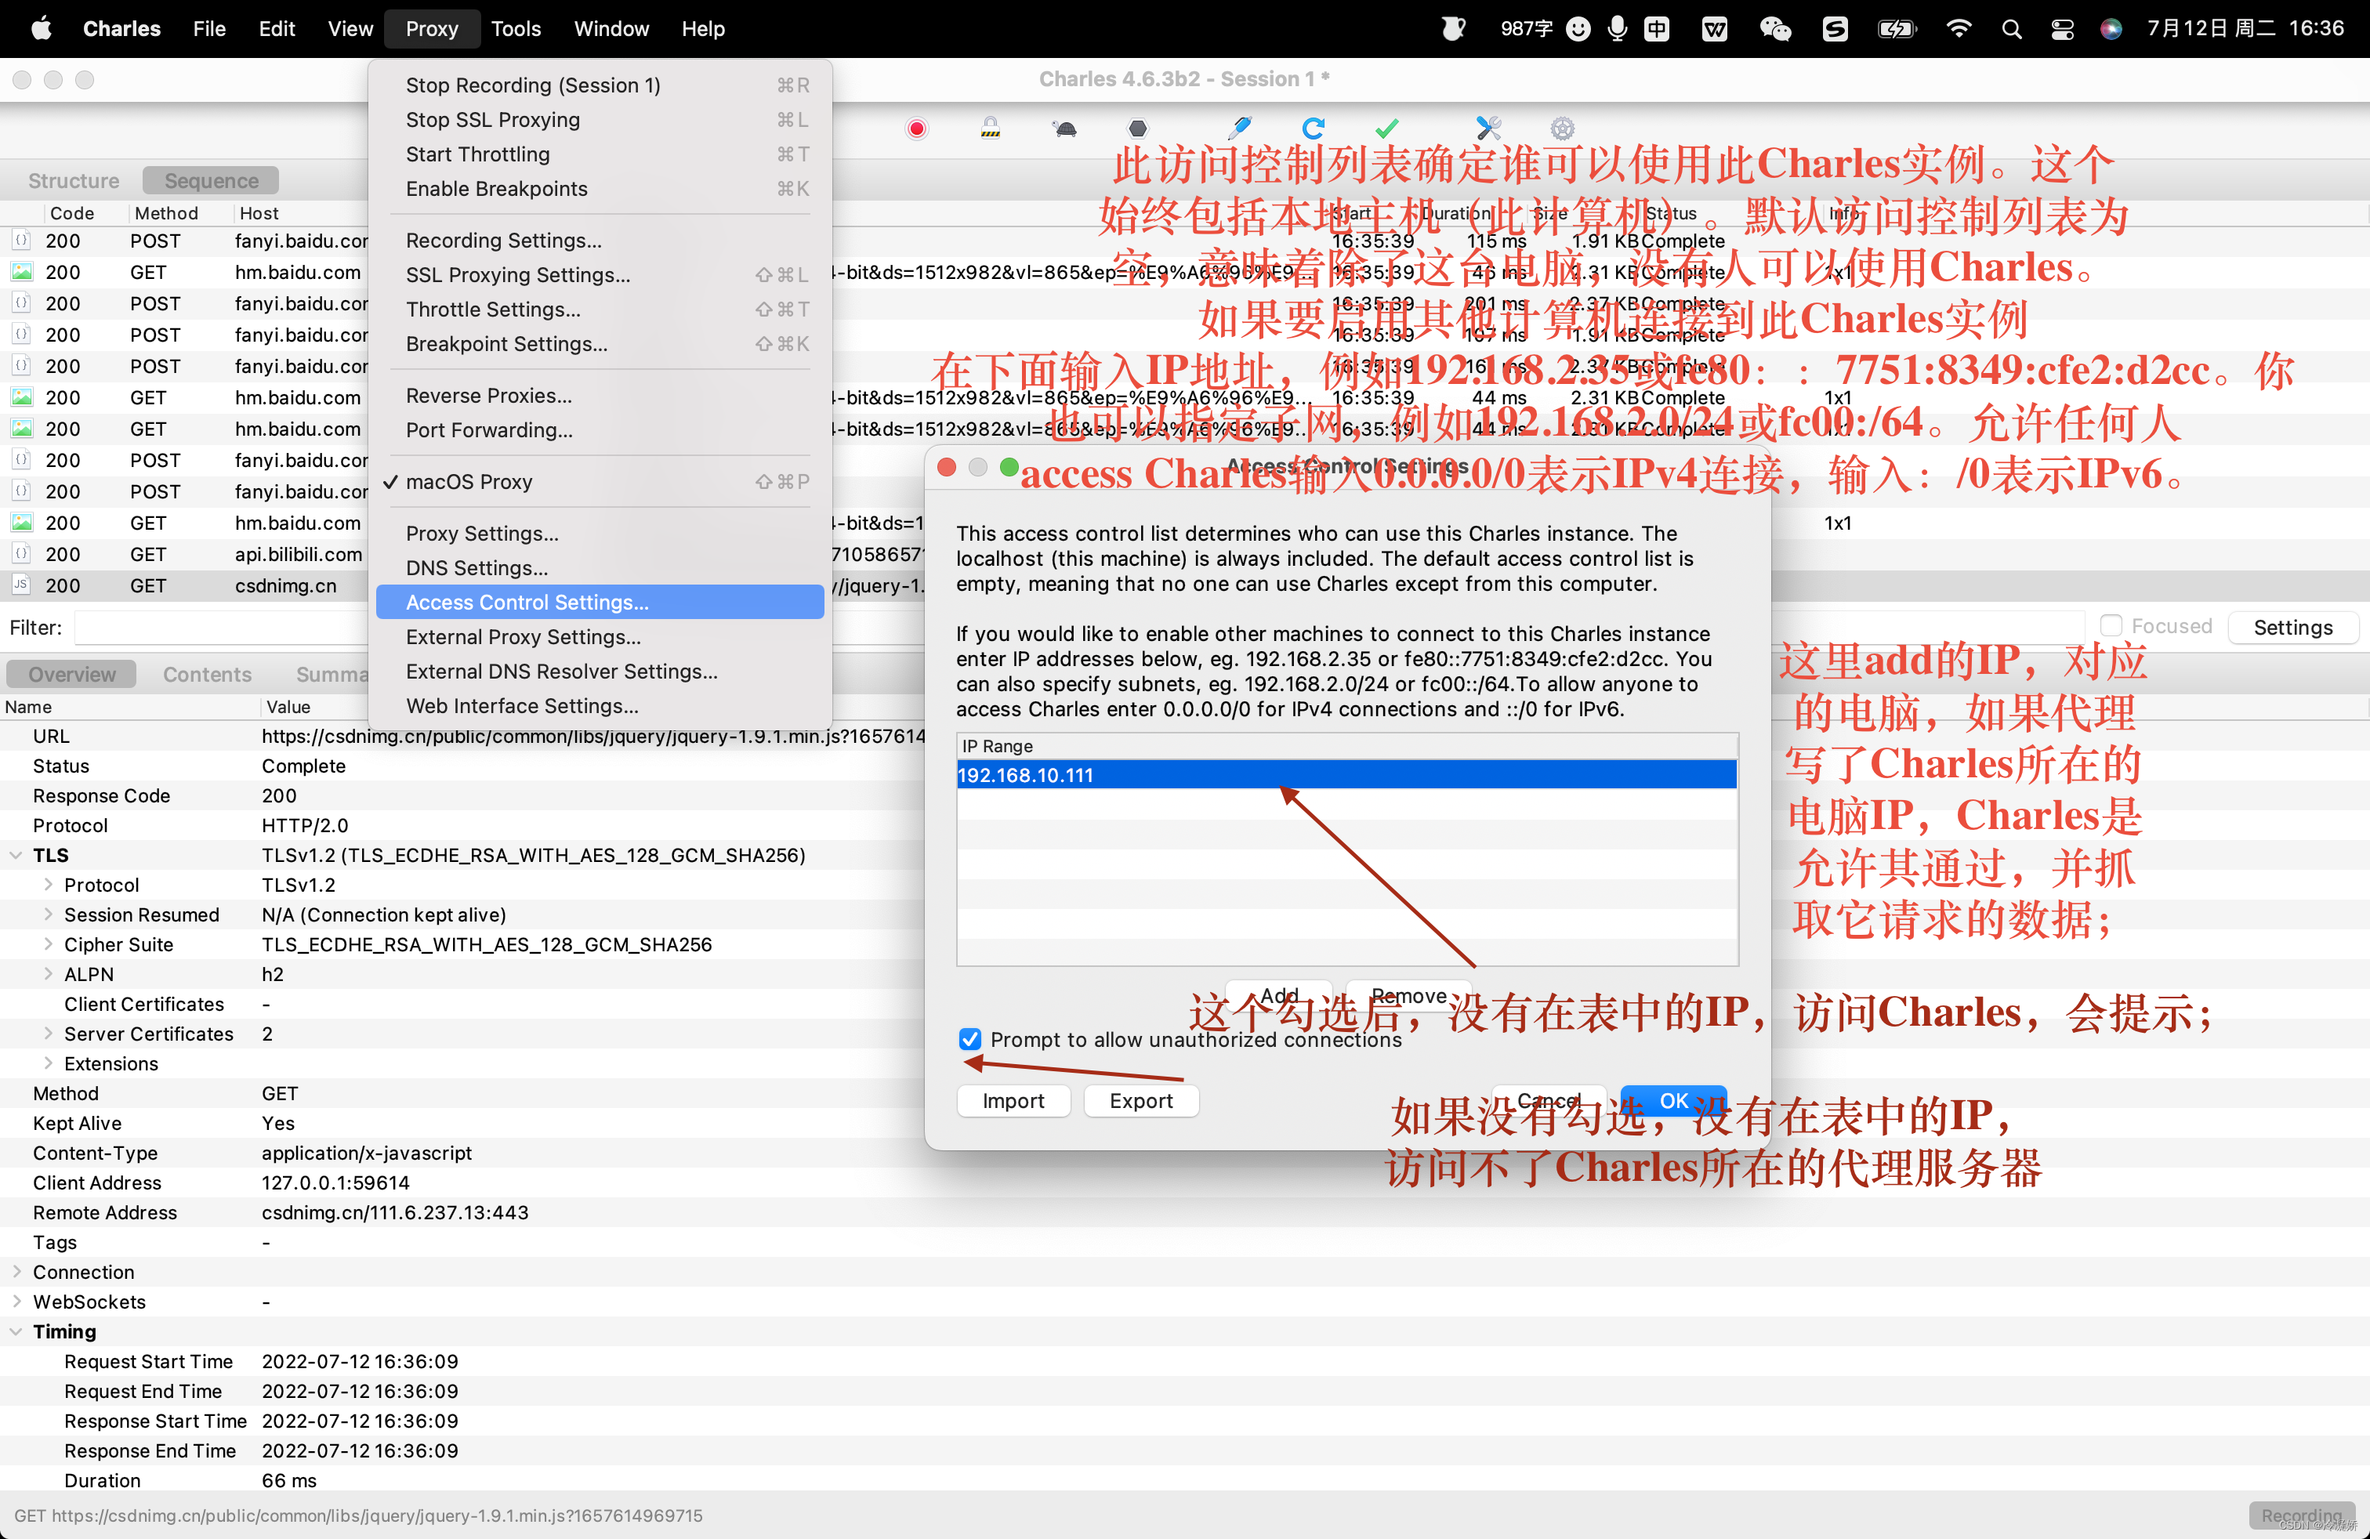Click the green zoom button of Access Control dialog

coord(1009,467)
